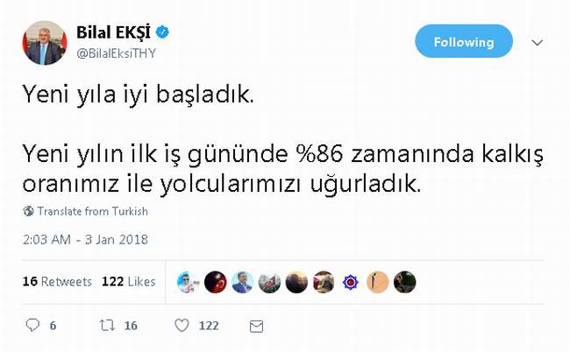View the 122 Likes list
The image size is (570, 352).
coord(128,282)
